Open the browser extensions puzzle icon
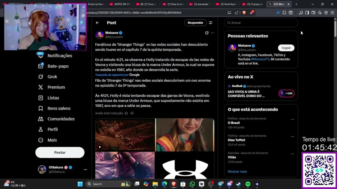 click(x=284, y=13)
